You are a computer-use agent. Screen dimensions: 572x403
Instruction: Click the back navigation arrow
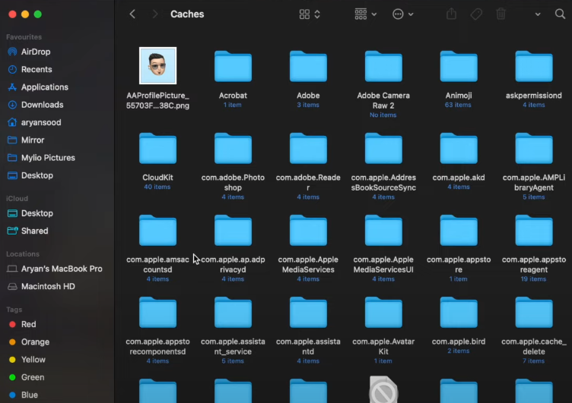pyautogui.click(x=133, y=14)
